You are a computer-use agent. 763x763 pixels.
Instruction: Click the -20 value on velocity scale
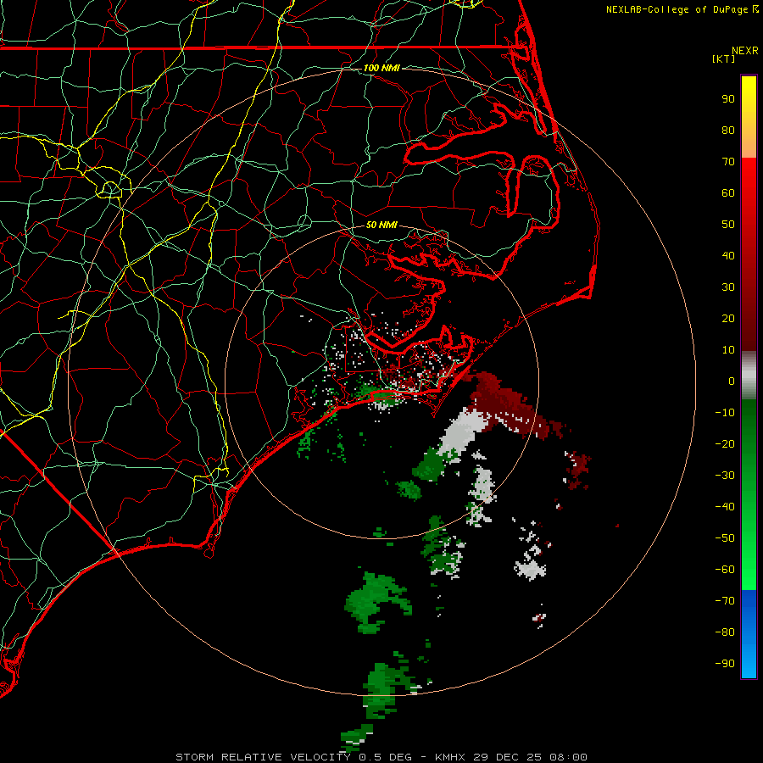[725, 444]
